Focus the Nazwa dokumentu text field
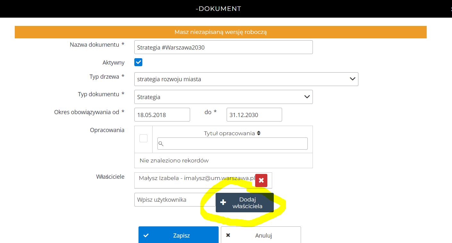 coord(223,47)
